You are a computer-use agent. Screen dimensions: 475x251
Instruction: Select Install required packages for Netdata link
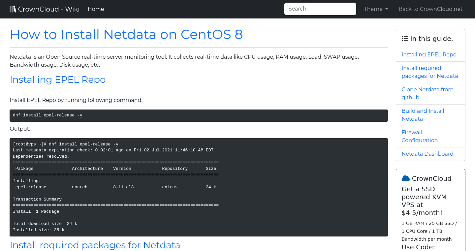pyautogui.click(x=429, y=72)
